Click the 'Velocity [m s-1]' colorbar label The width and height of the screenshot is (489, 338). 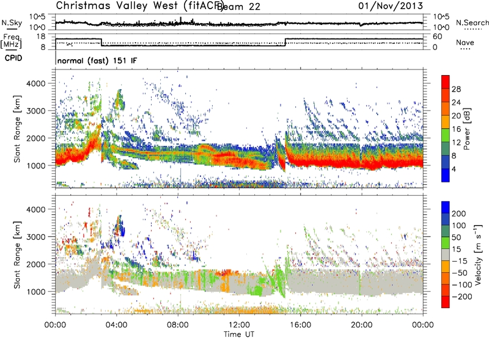pos(477,254)
